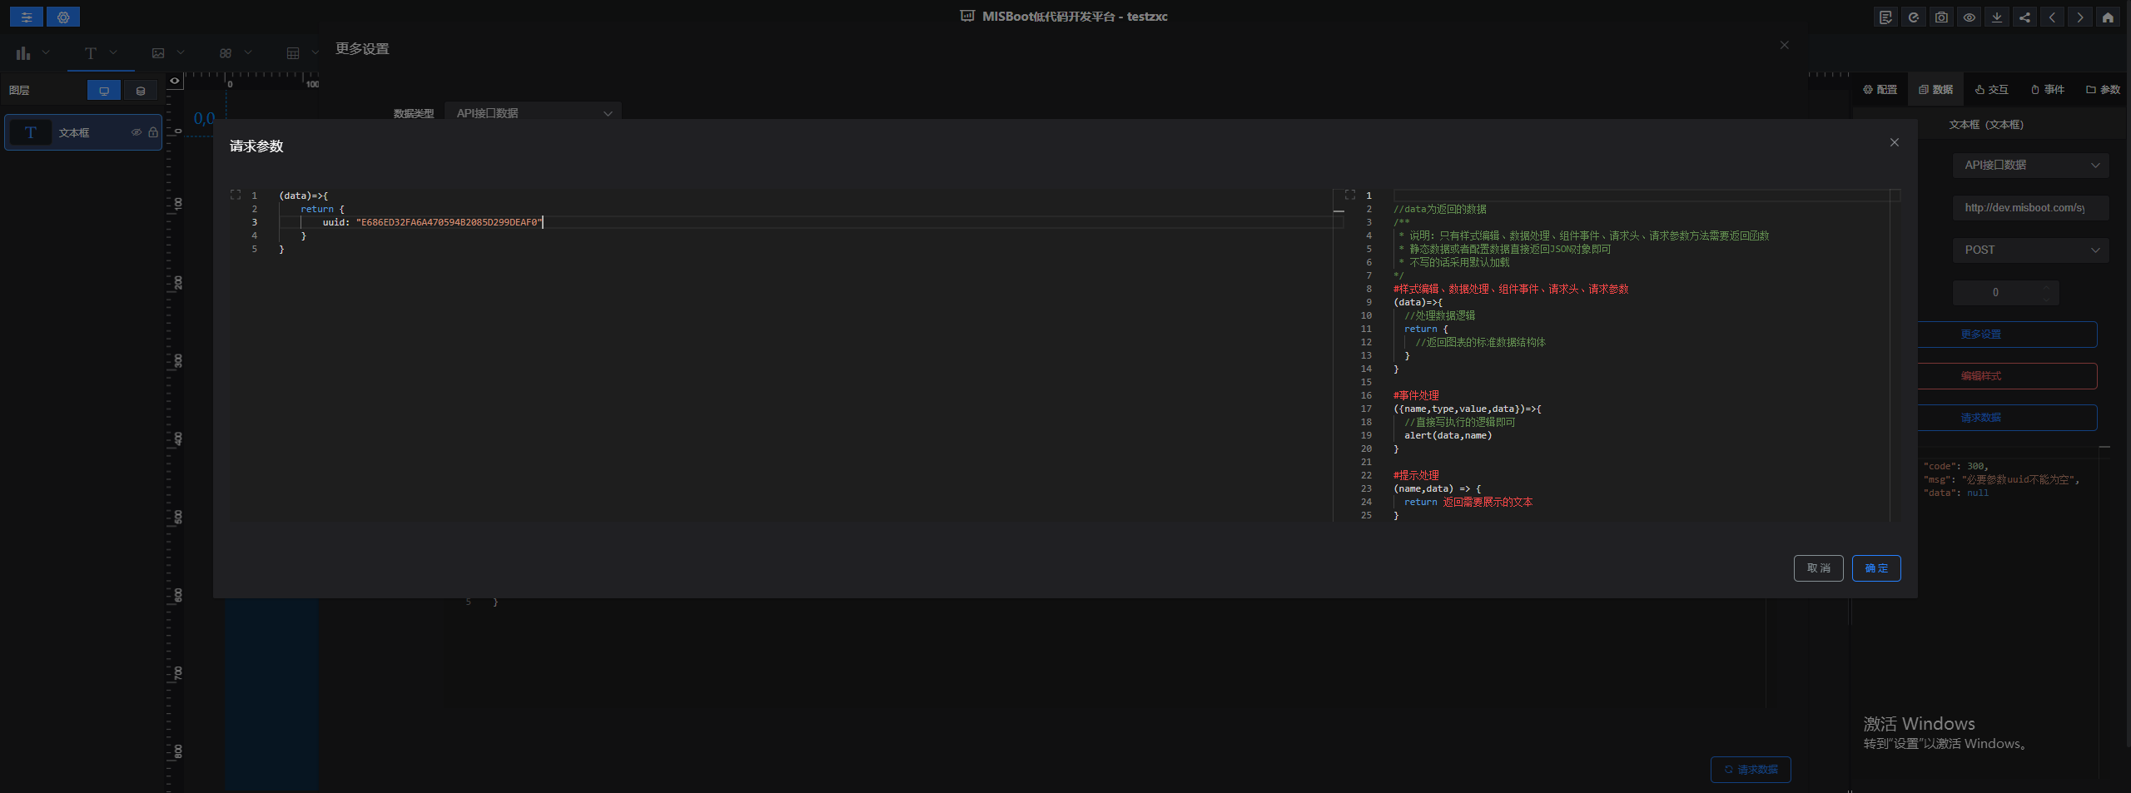Toggle fullscreen on left code editor

pyautogui.click(x=236, y=195)
